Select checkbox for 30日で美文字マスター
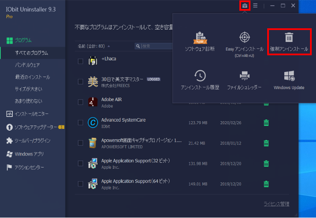316x218 pixels. click(x=80, y=82)
